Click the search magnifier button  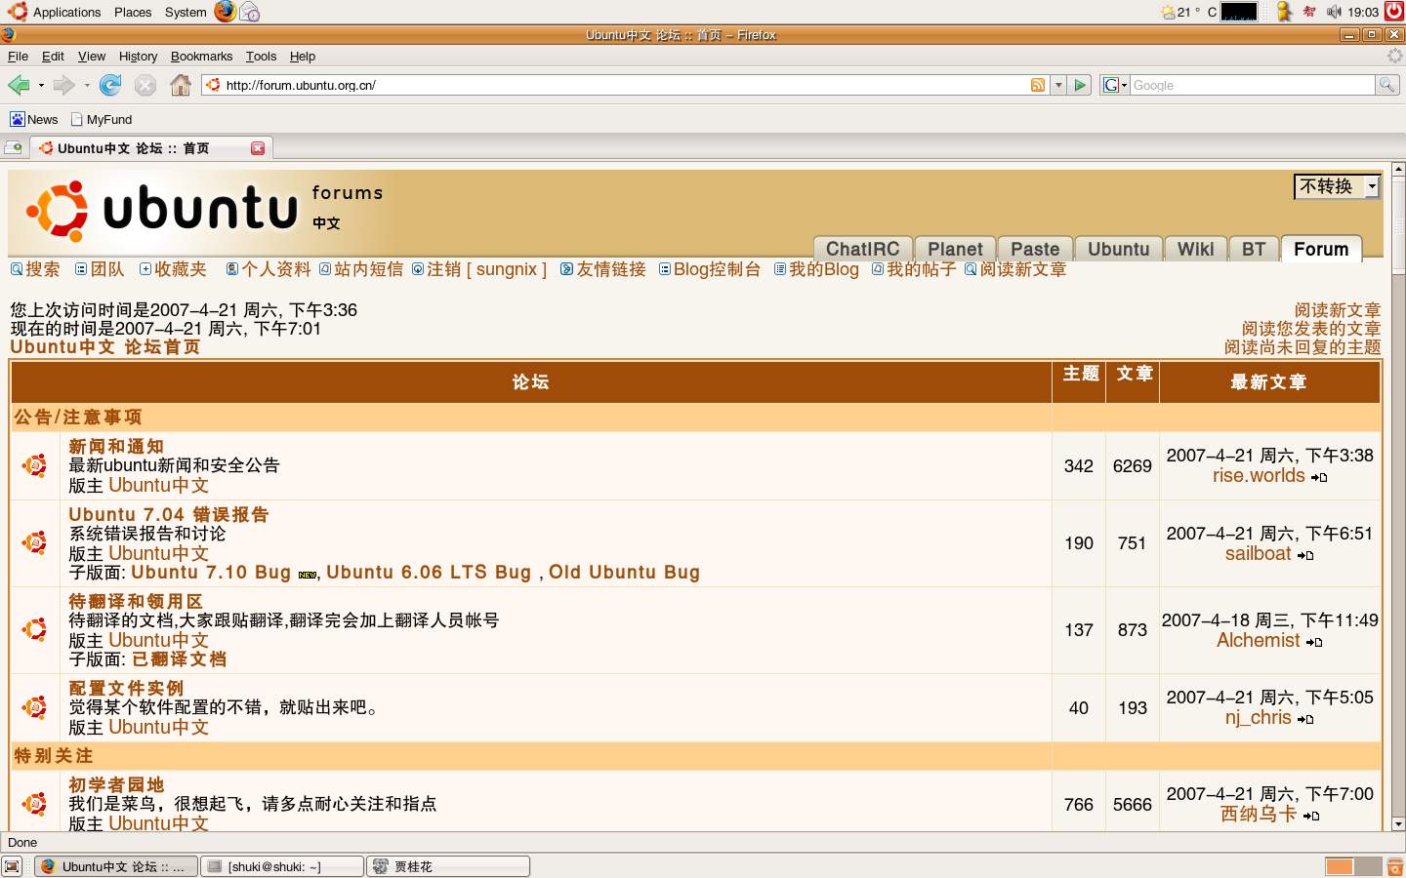pos(1386,85)
